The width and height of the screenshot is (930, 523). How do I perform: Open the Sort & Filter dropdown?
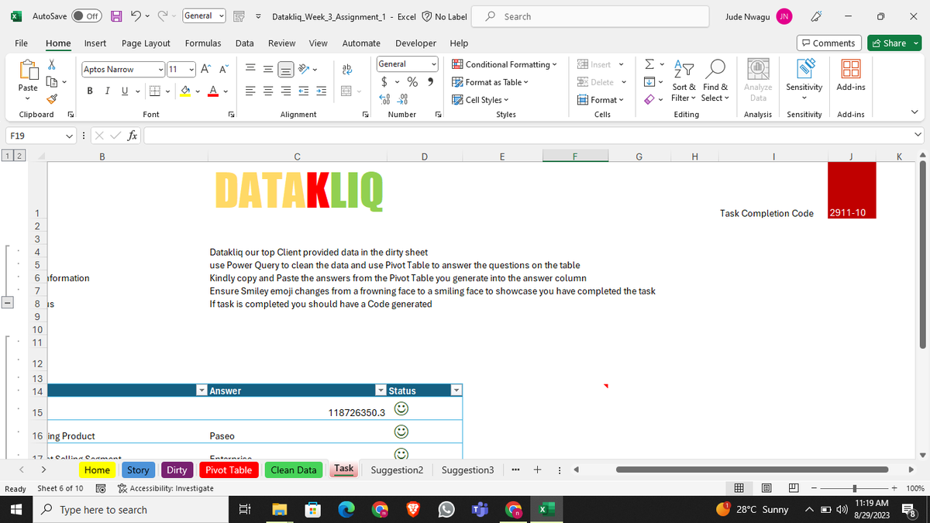[684, 80]
